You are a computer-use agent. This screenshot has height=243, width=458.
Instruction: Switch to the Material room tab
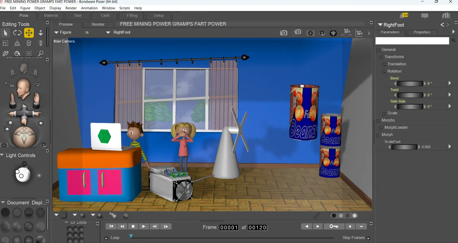[51, 15]
